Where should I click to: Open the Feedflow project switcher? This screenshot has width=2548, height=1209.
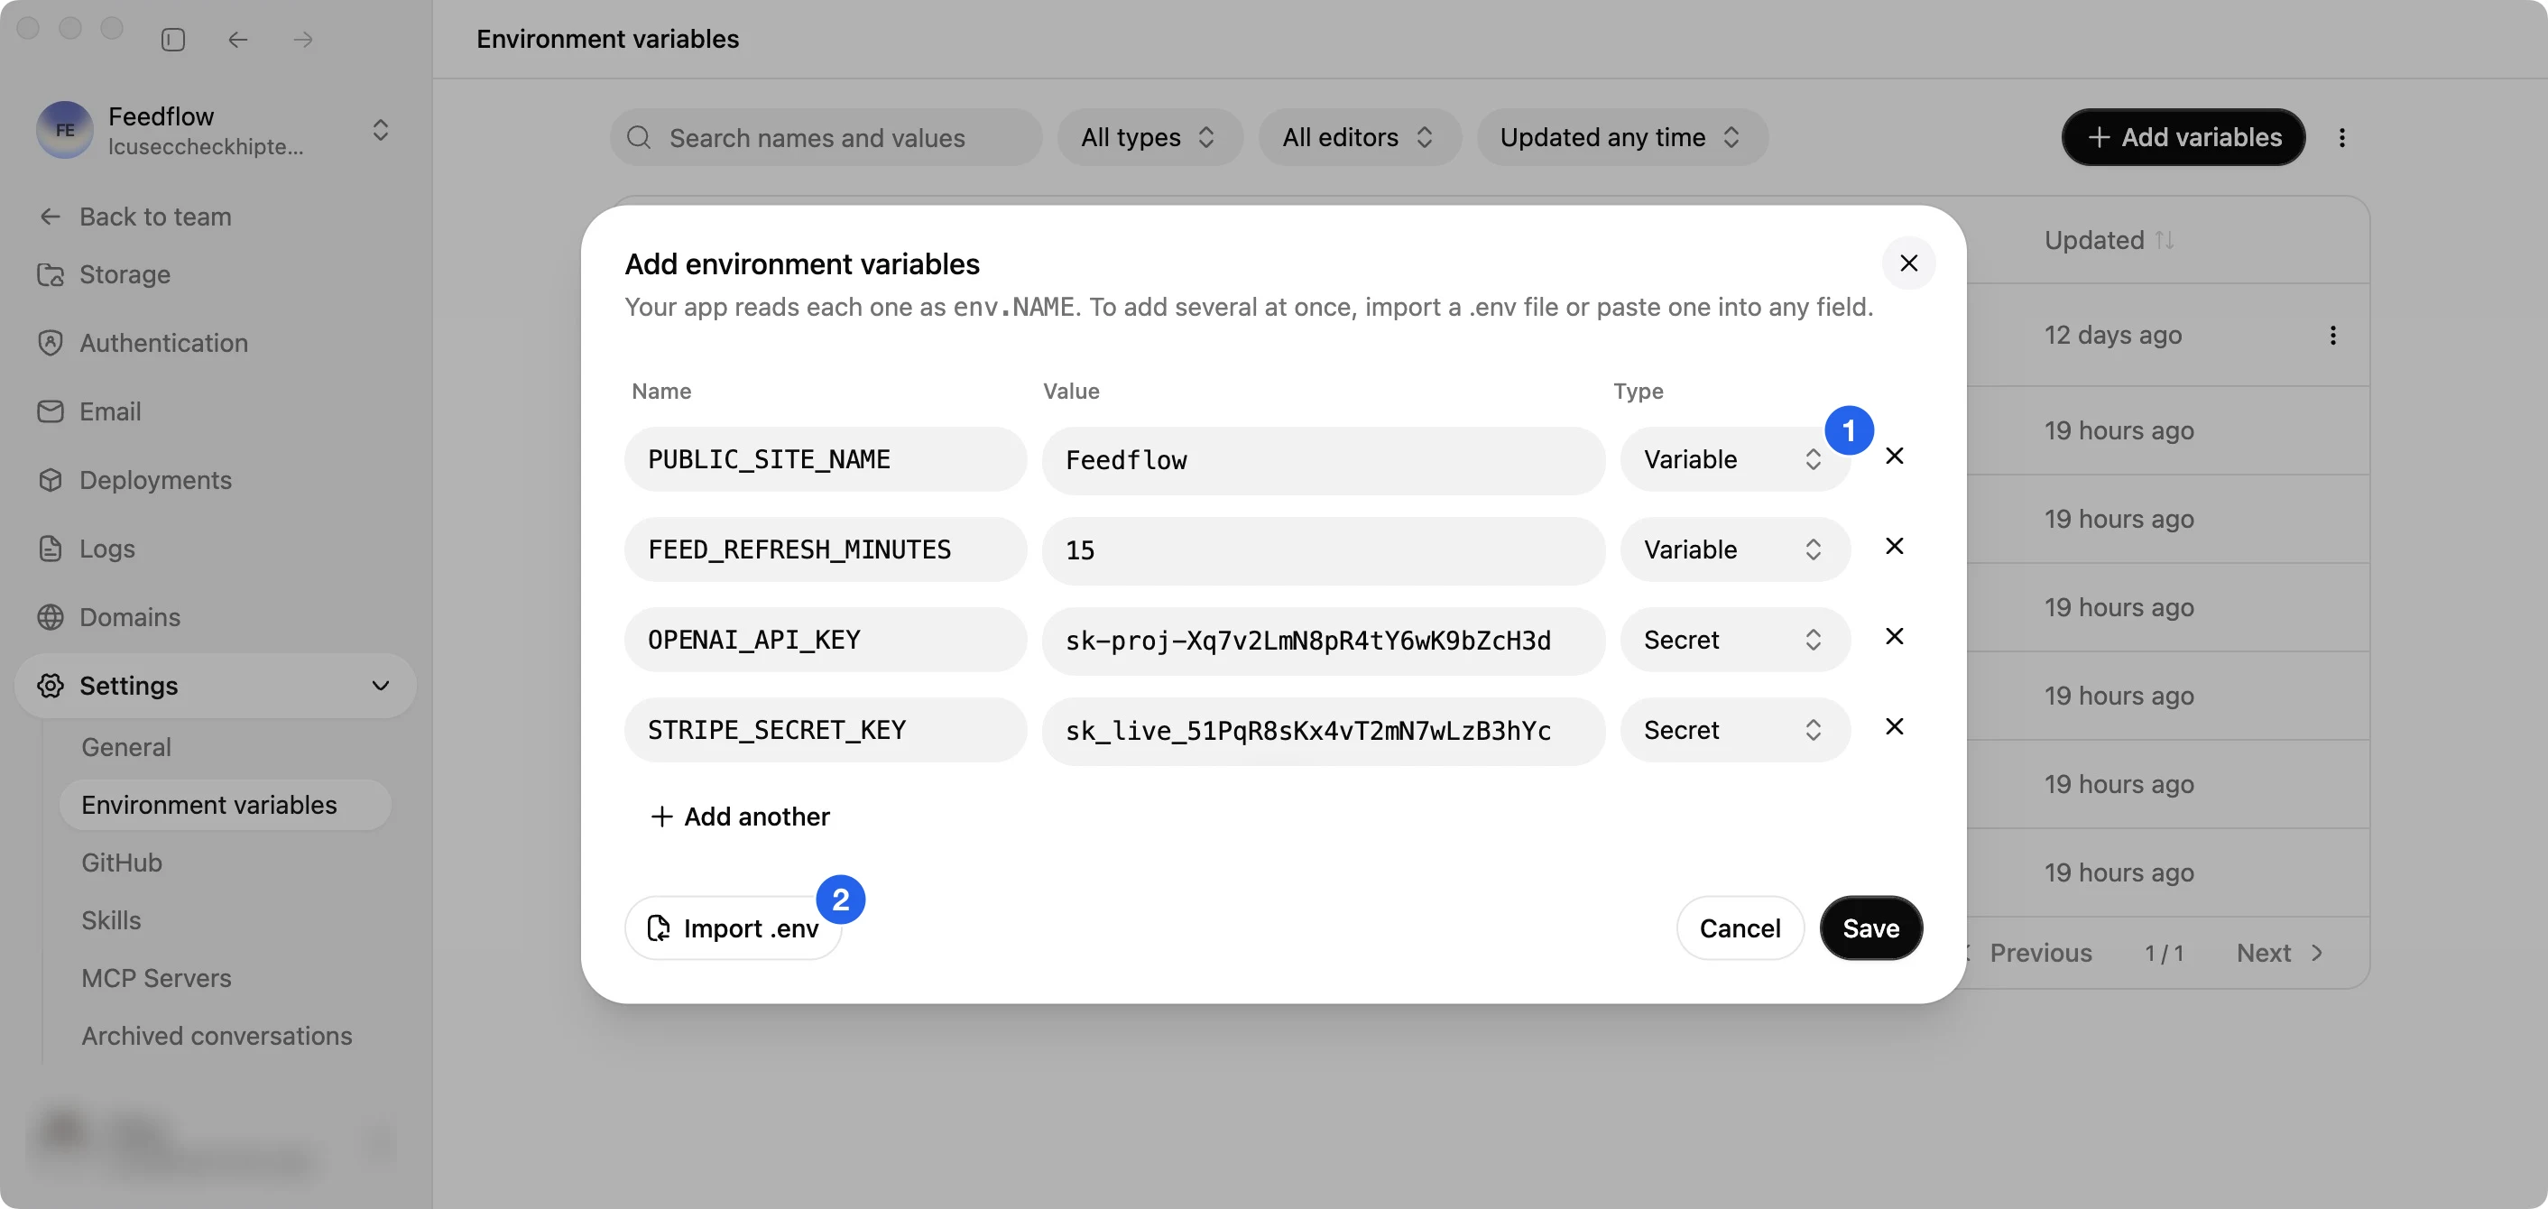click(x=380, y=130)
